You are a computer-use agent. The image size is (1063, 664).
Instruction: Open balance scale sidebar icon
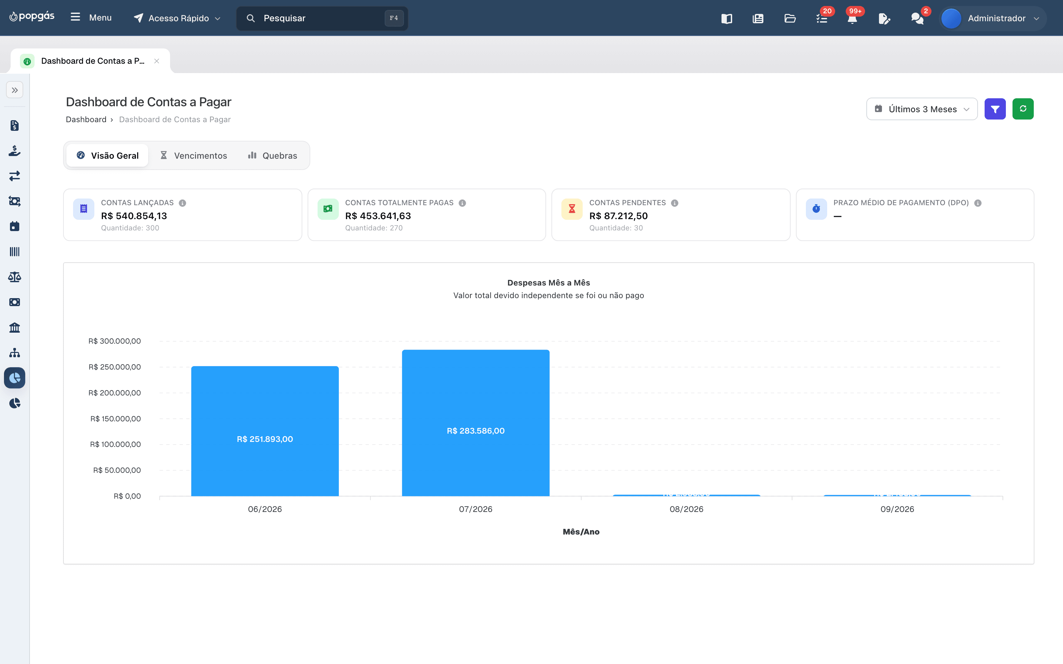tap(15, 277)
